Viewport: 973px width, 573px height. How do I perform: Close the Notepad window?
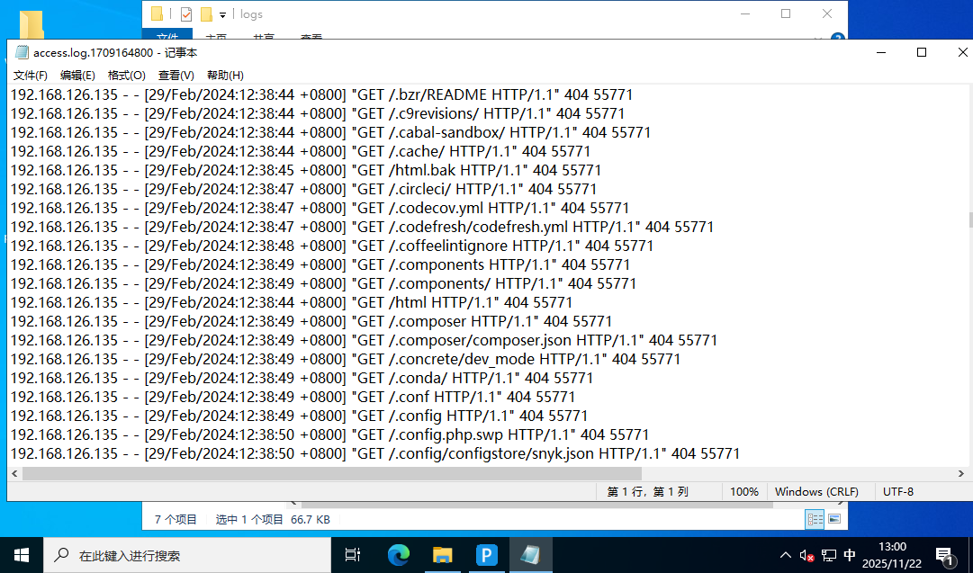[x=962, y=53]
